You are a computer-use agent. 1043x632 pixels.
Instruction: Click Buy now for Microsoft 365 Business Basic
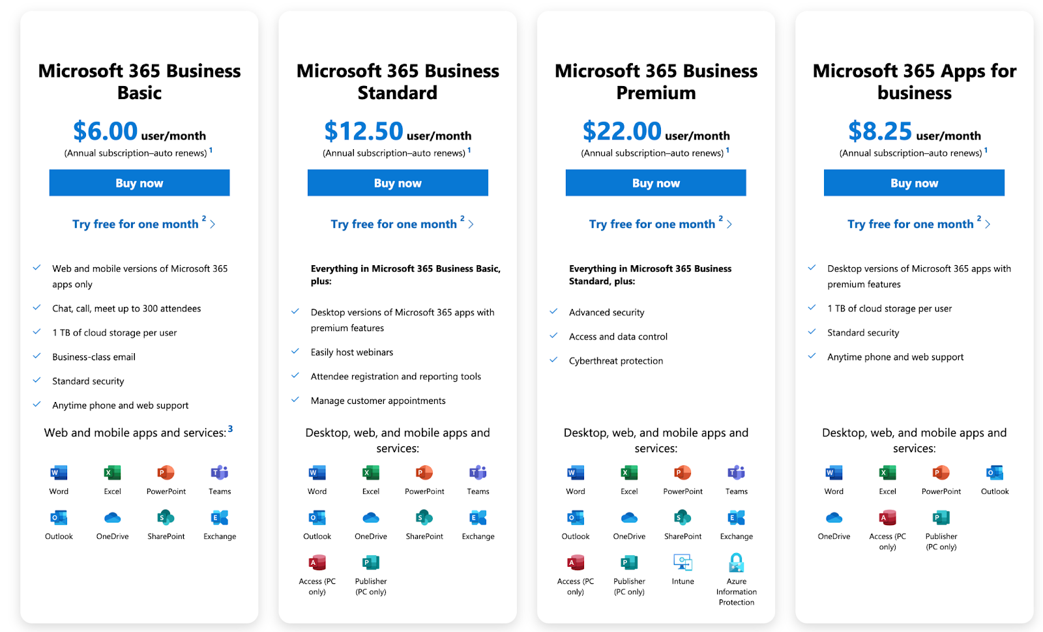coord(139,182)
